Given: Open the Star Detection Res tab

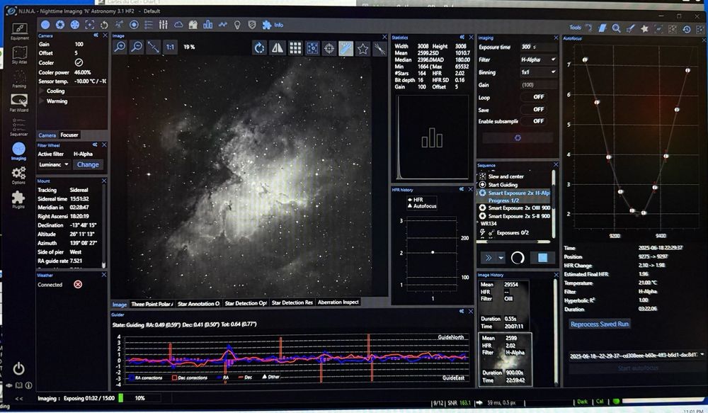Looking at the screenshot, I should [292, 302].
